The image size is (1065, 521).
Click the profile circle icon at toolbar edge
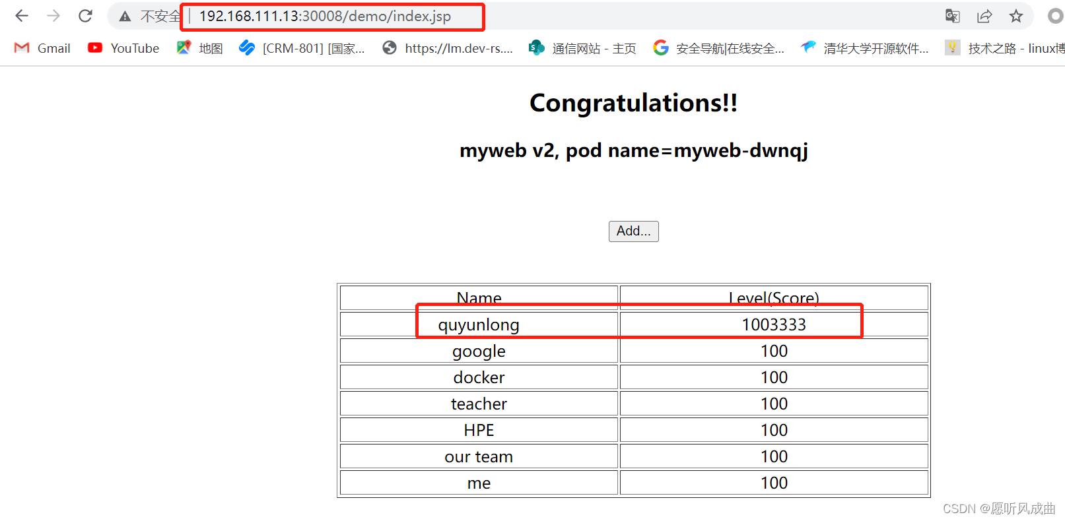point(1056,16)
